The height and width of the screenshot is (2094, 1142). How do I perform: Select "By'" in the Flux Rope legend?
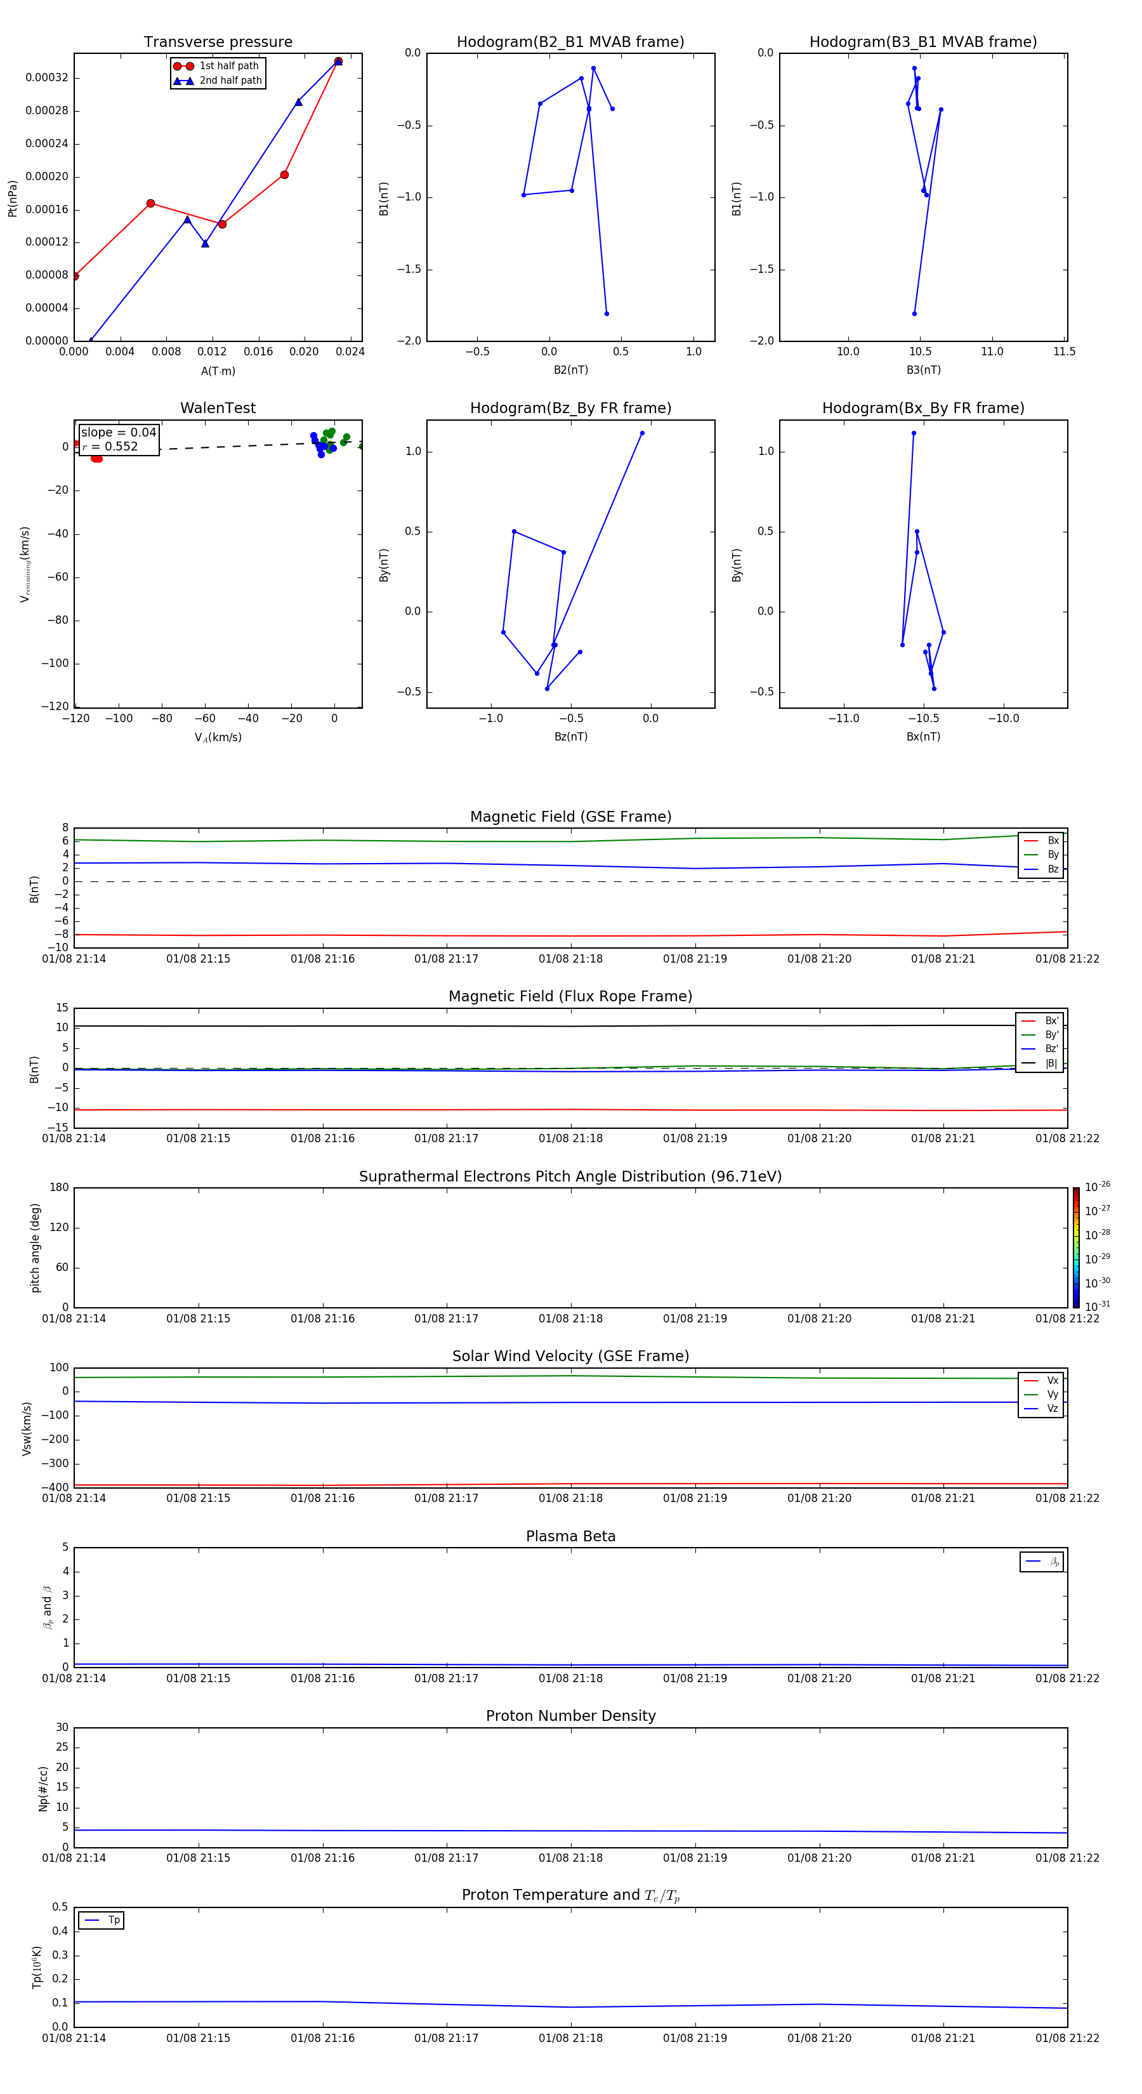point(1040,1035)
